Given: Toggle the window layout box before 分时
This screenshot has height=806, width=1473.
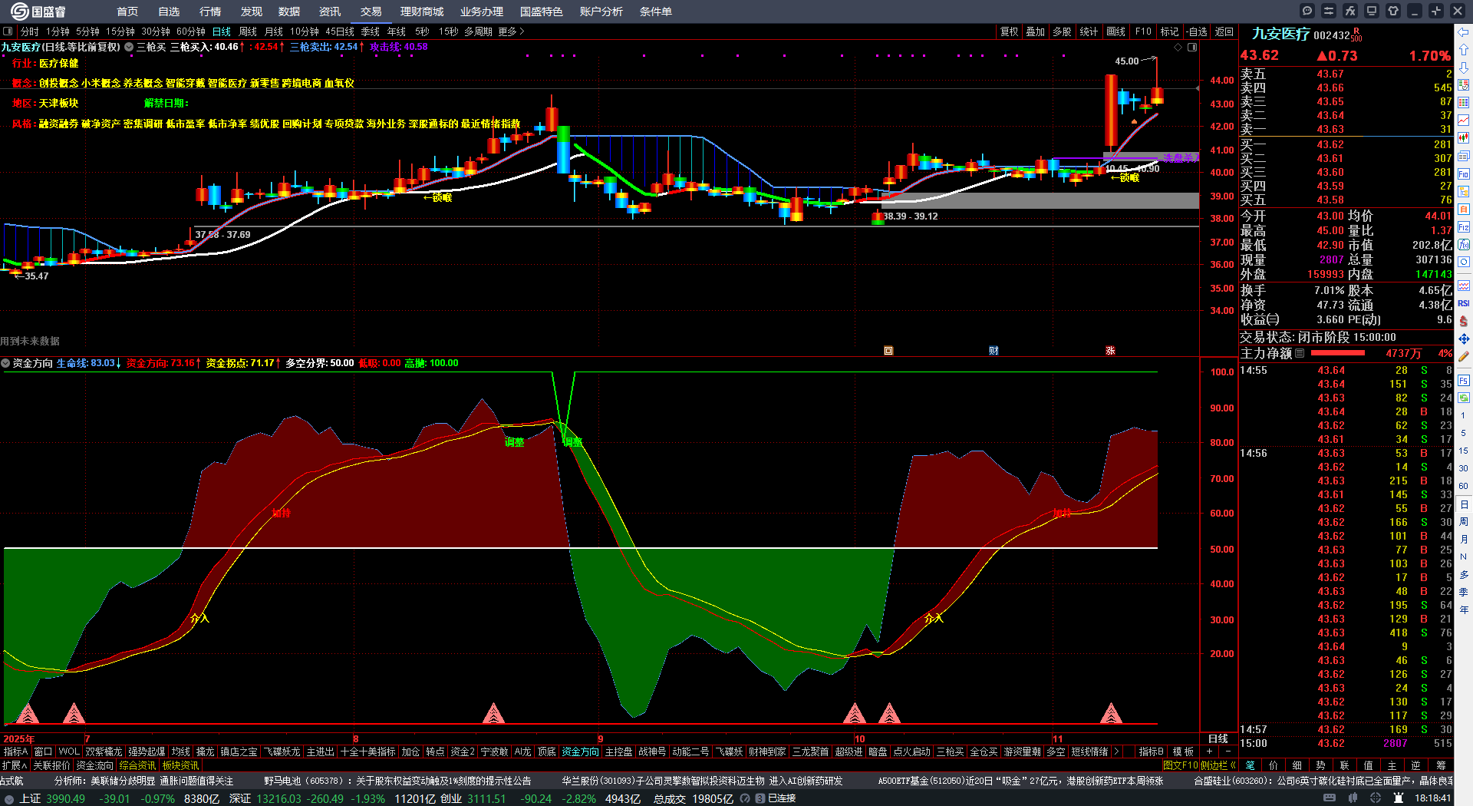Looking at the screenshot, I should tap(8, 31).
